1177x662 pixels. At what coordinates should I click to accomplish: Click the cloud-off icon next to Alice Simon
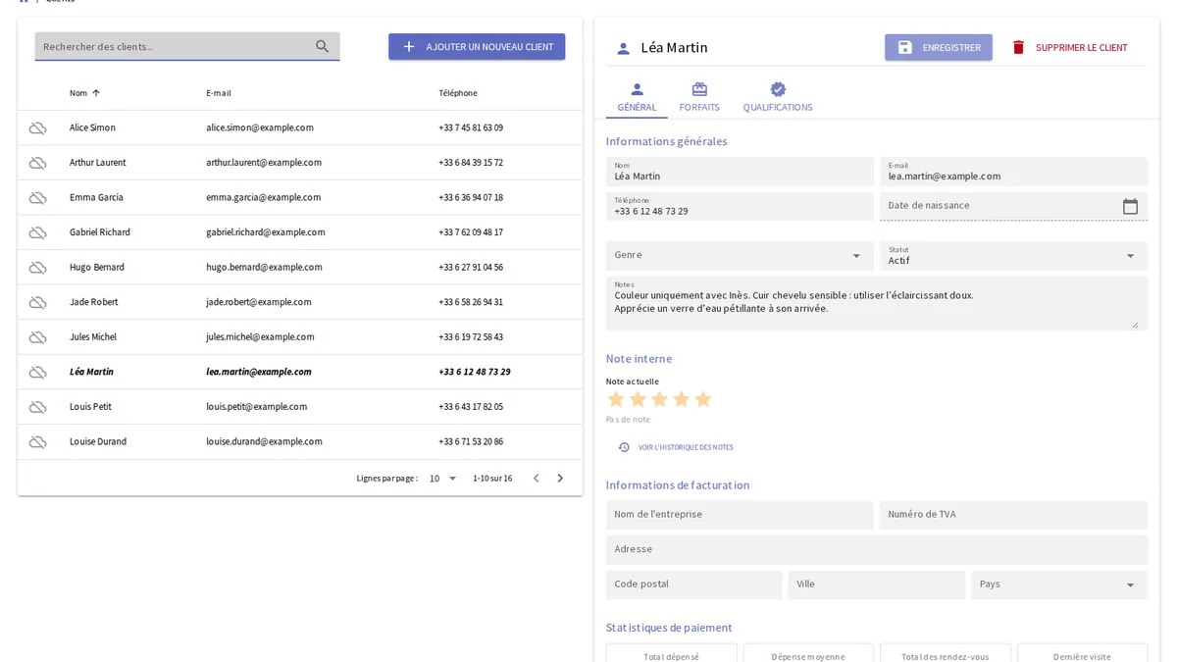tap(37, 127)
